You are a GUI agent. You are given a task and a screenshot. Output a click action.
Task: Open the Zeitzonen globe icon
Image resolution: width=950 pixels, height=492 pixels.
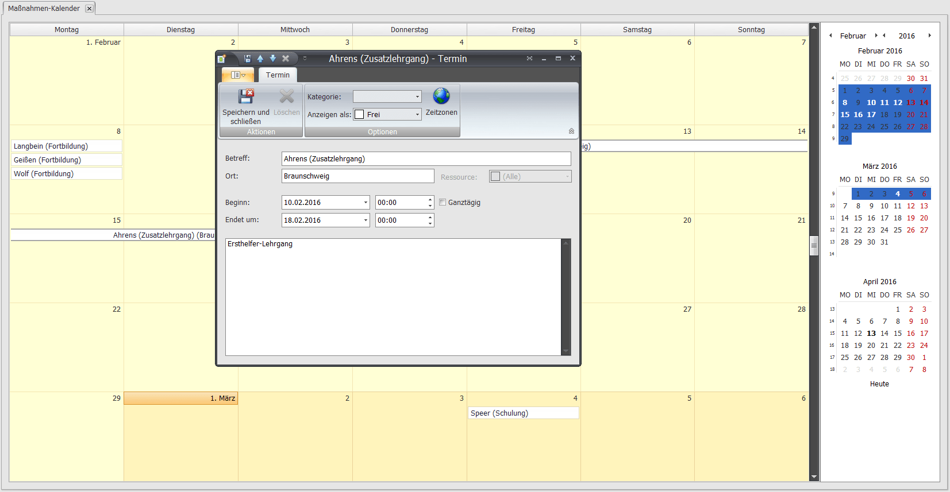[x=441, y=96]
